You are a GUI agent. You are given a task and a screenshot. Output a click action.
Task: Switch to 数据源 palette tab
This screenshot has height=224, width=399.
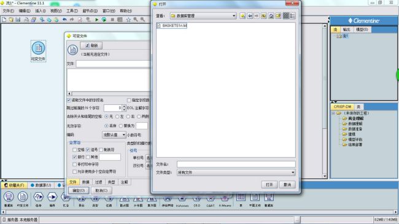click(41, 185)
